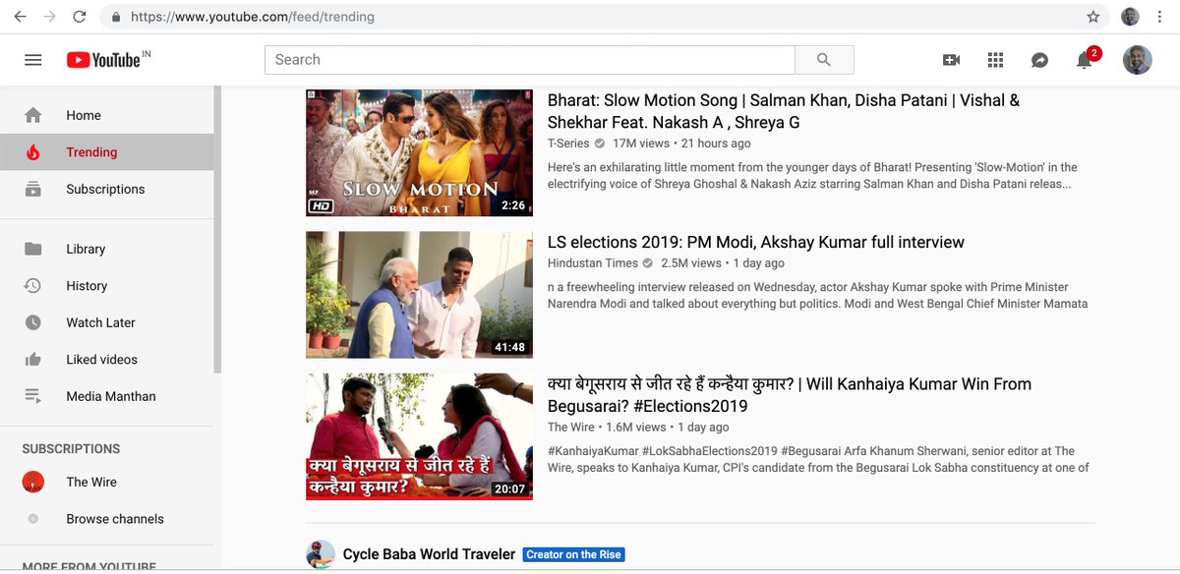Image resolution: width=1180 pixels, height=574 pixels.
Task: Open the hamburger guide menu
Action: point(33,60)
